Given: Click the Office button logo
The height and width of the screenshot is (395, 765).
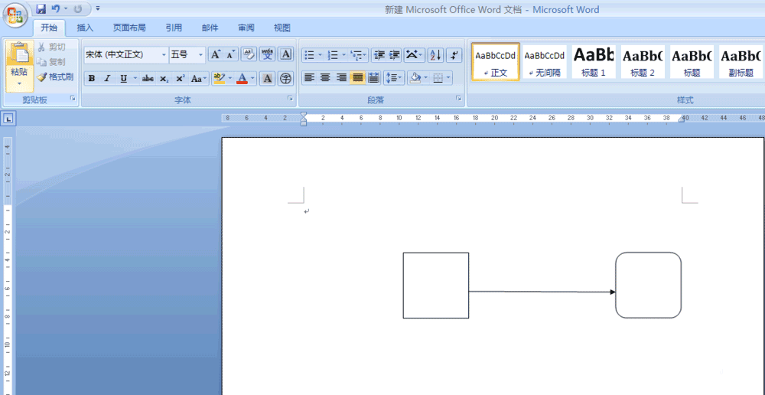Looking at the screenshot, I should [x=15, y=15].
